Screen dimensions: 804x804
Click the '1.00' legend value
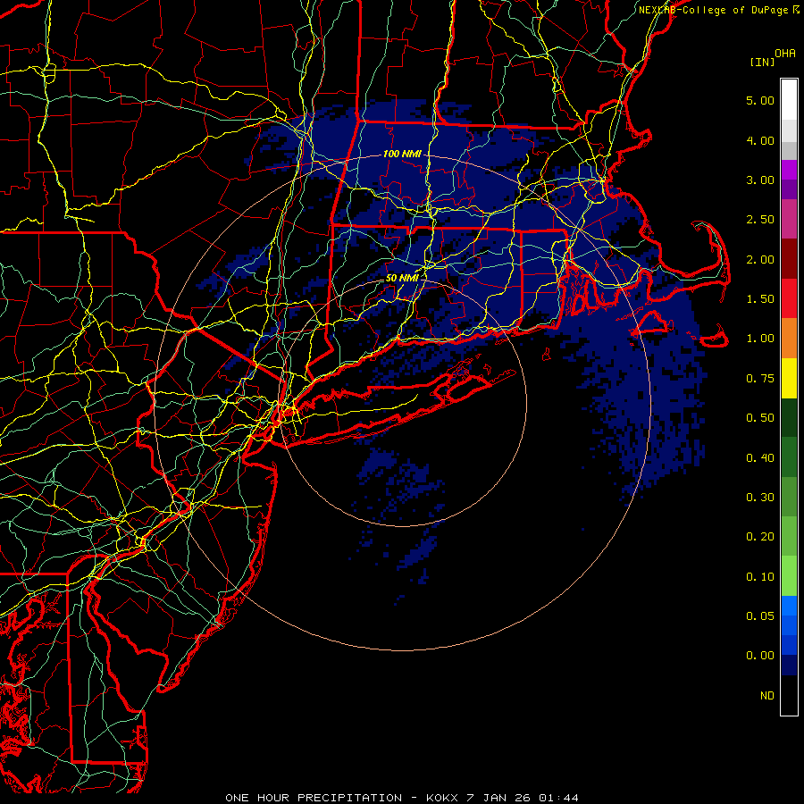pos(760,339)
